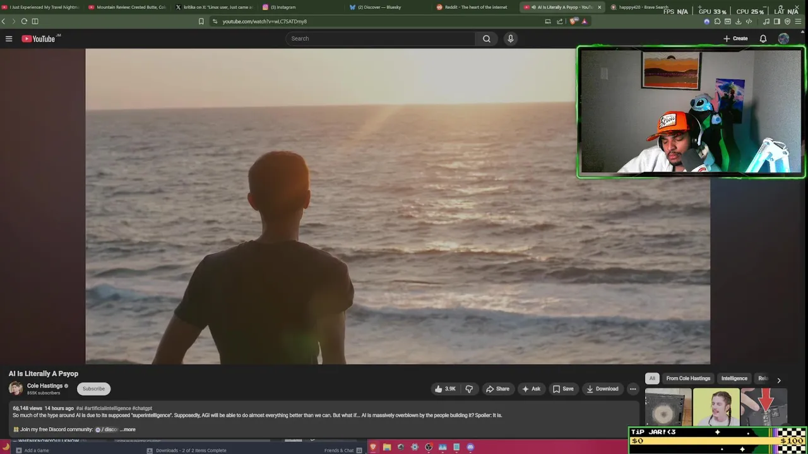
Task: Select From Cole Hastings chip
Action: (688, 378)
